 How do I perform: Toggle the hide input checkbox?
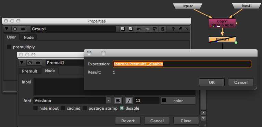coord(35,108)
